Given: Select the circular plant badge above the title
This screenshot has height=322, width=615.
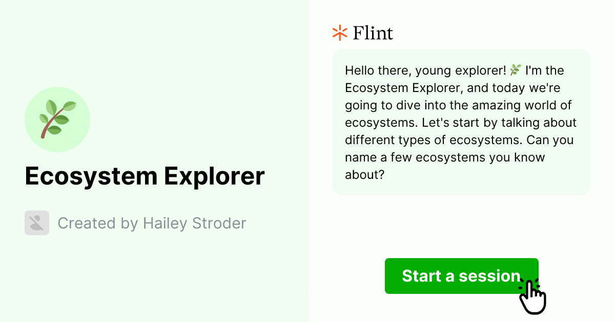Looking at the screenshot, I should (x=57, y=119).
